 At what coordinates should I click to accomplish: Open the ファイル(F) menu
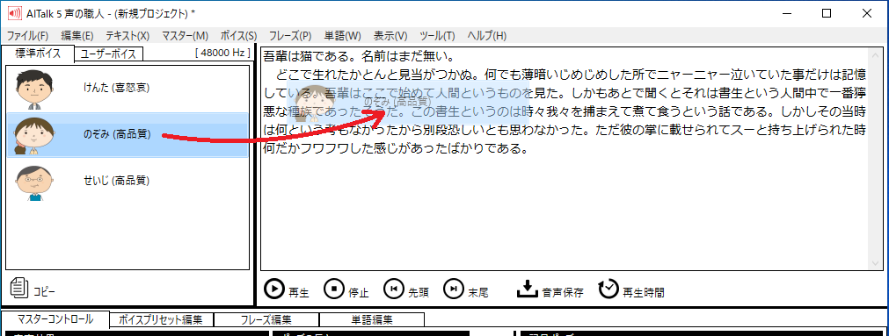tap(27, 36)
